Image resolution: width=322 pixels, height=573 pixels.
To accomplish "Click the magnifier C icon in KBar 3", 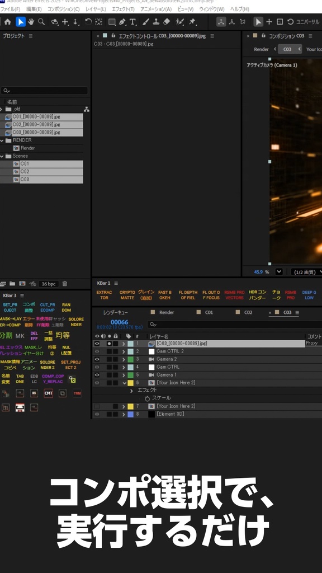I will tap(72, 379).
